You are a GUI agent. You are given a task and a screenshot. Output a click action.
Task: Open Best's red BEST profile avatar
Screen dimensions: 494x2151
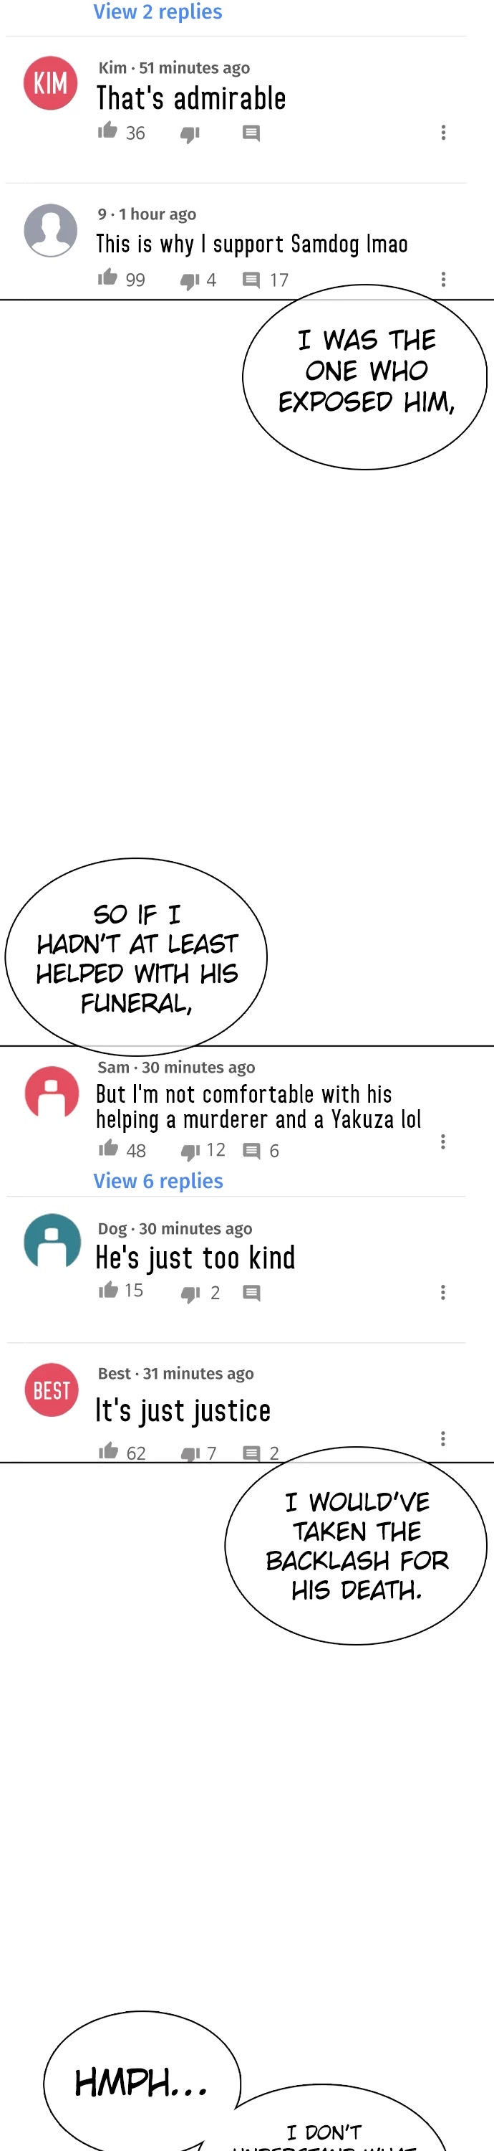tap(51, 1390)
